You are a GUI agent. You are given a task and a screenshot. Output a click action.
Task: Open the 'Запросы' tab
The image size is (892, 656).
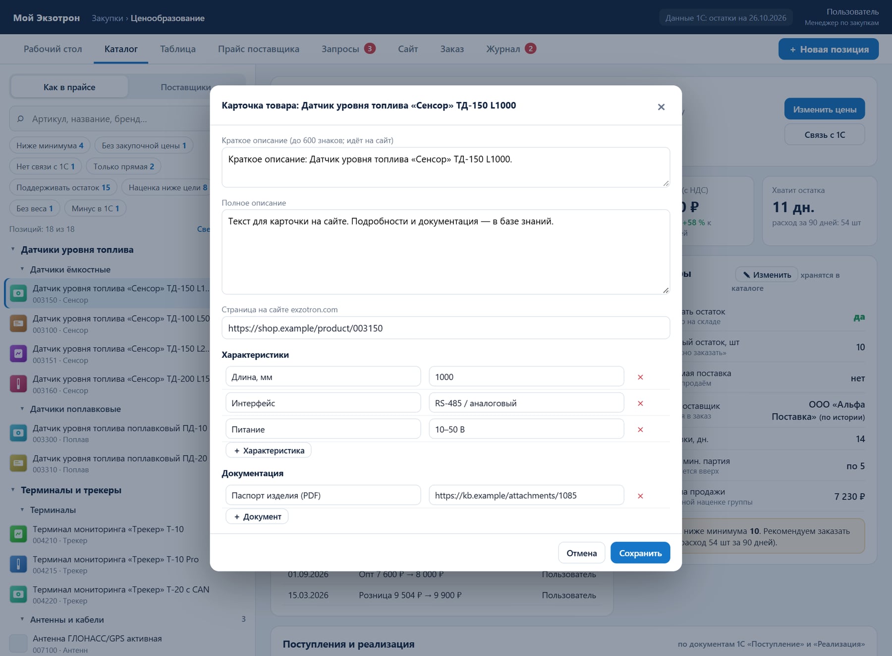click(348, 49)
